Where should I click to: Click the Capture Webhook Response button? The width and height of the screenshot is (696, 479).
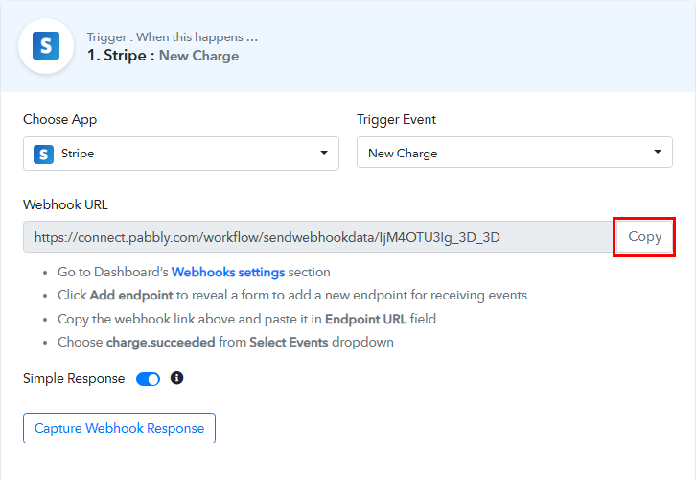(120, 428)
